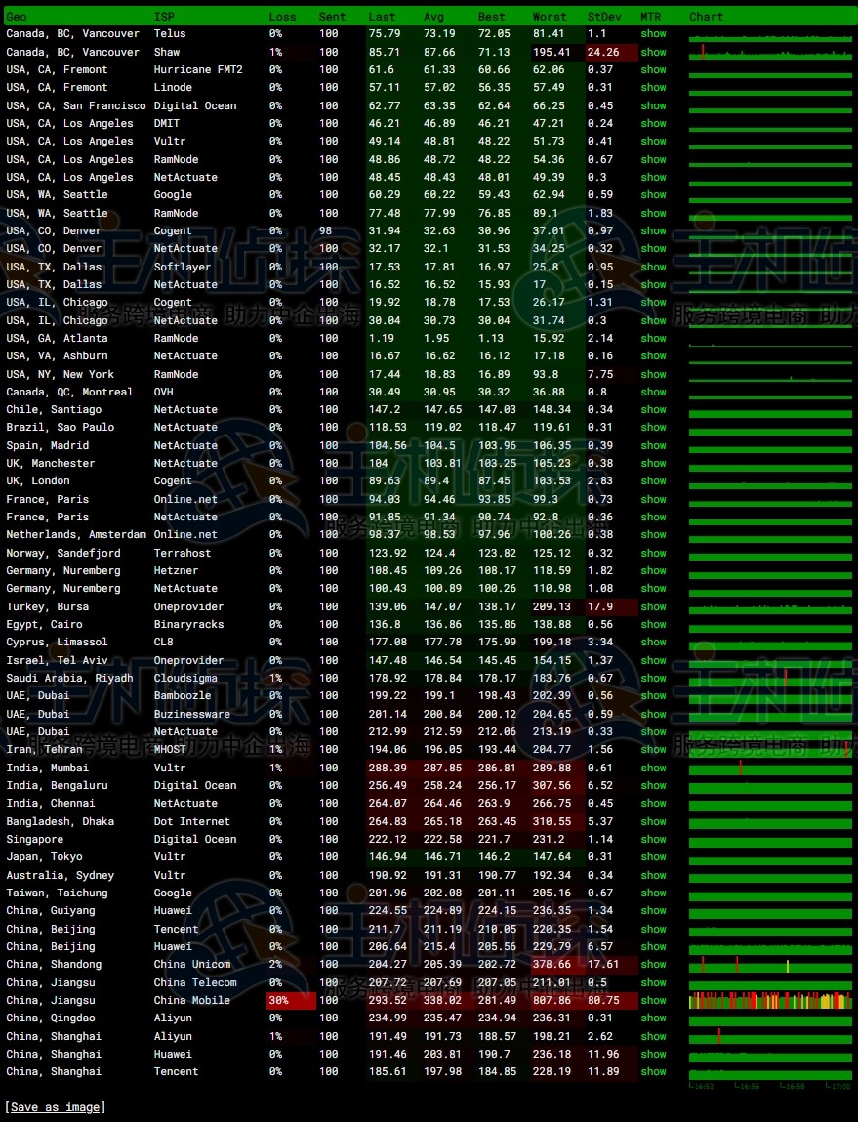Show MTR for Sydney Vultr row
858x1122 pixels.
coord(653,875)
